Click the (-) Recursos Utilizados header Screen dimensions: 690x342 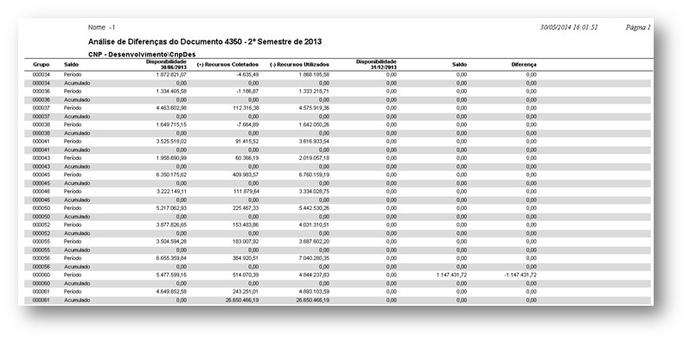[x=299, y=65]
